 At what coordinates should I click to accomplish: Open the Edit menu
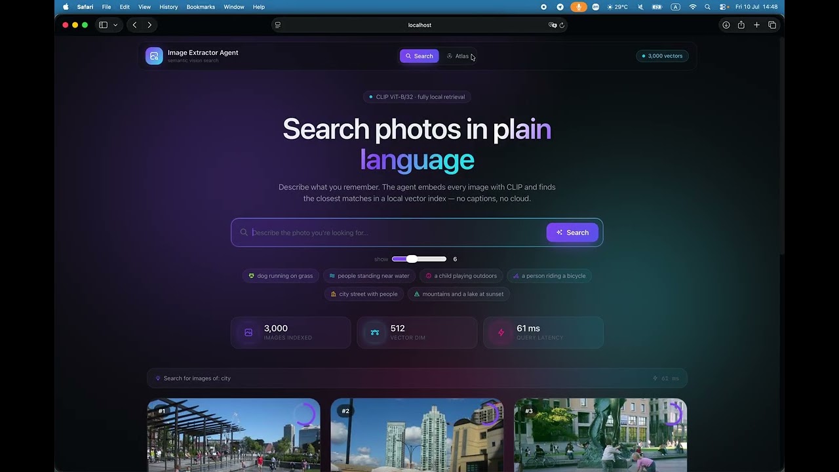point(125,7)
